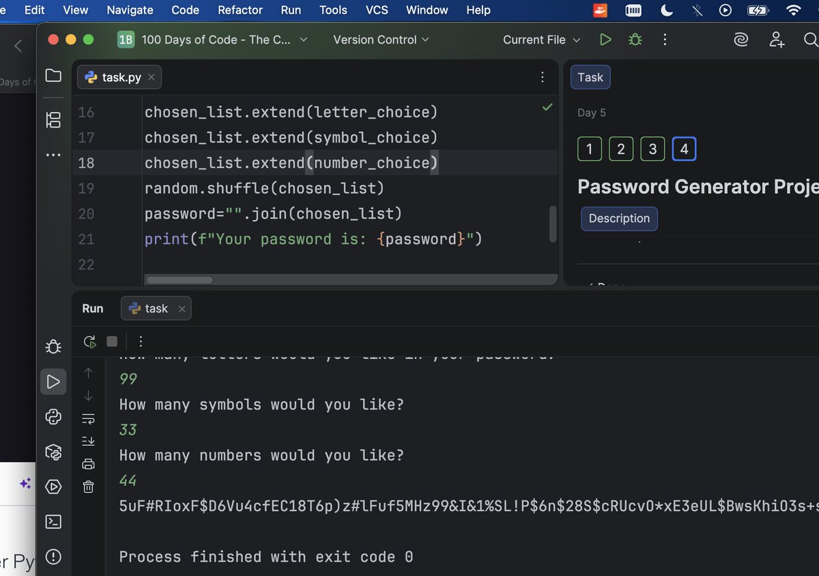Open the VCS menu

click(377, 10)
